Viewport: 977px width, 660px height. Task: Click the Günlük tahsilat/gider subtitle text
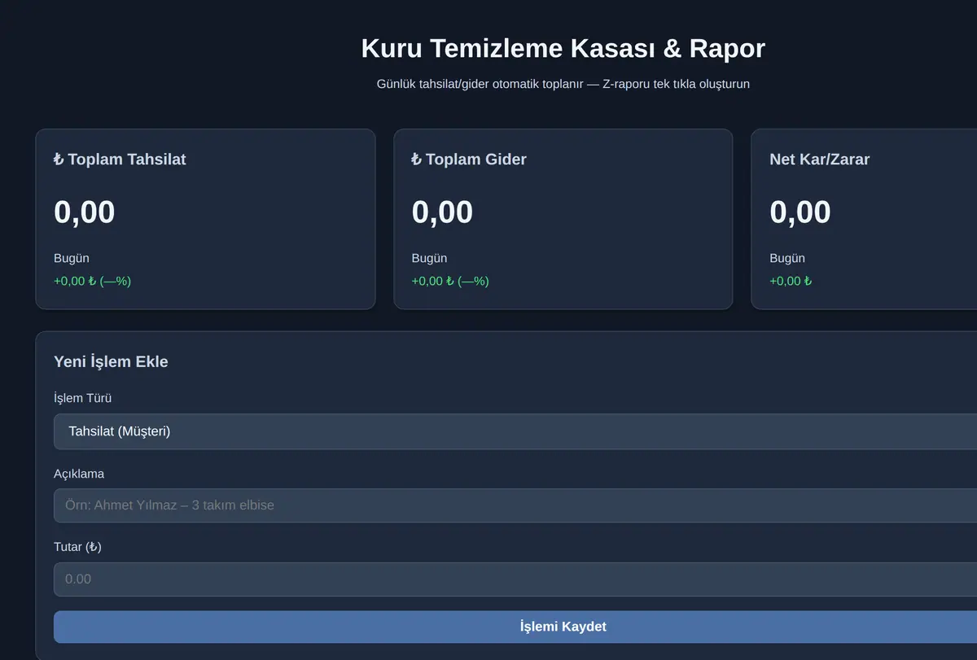tap(563, 84)
